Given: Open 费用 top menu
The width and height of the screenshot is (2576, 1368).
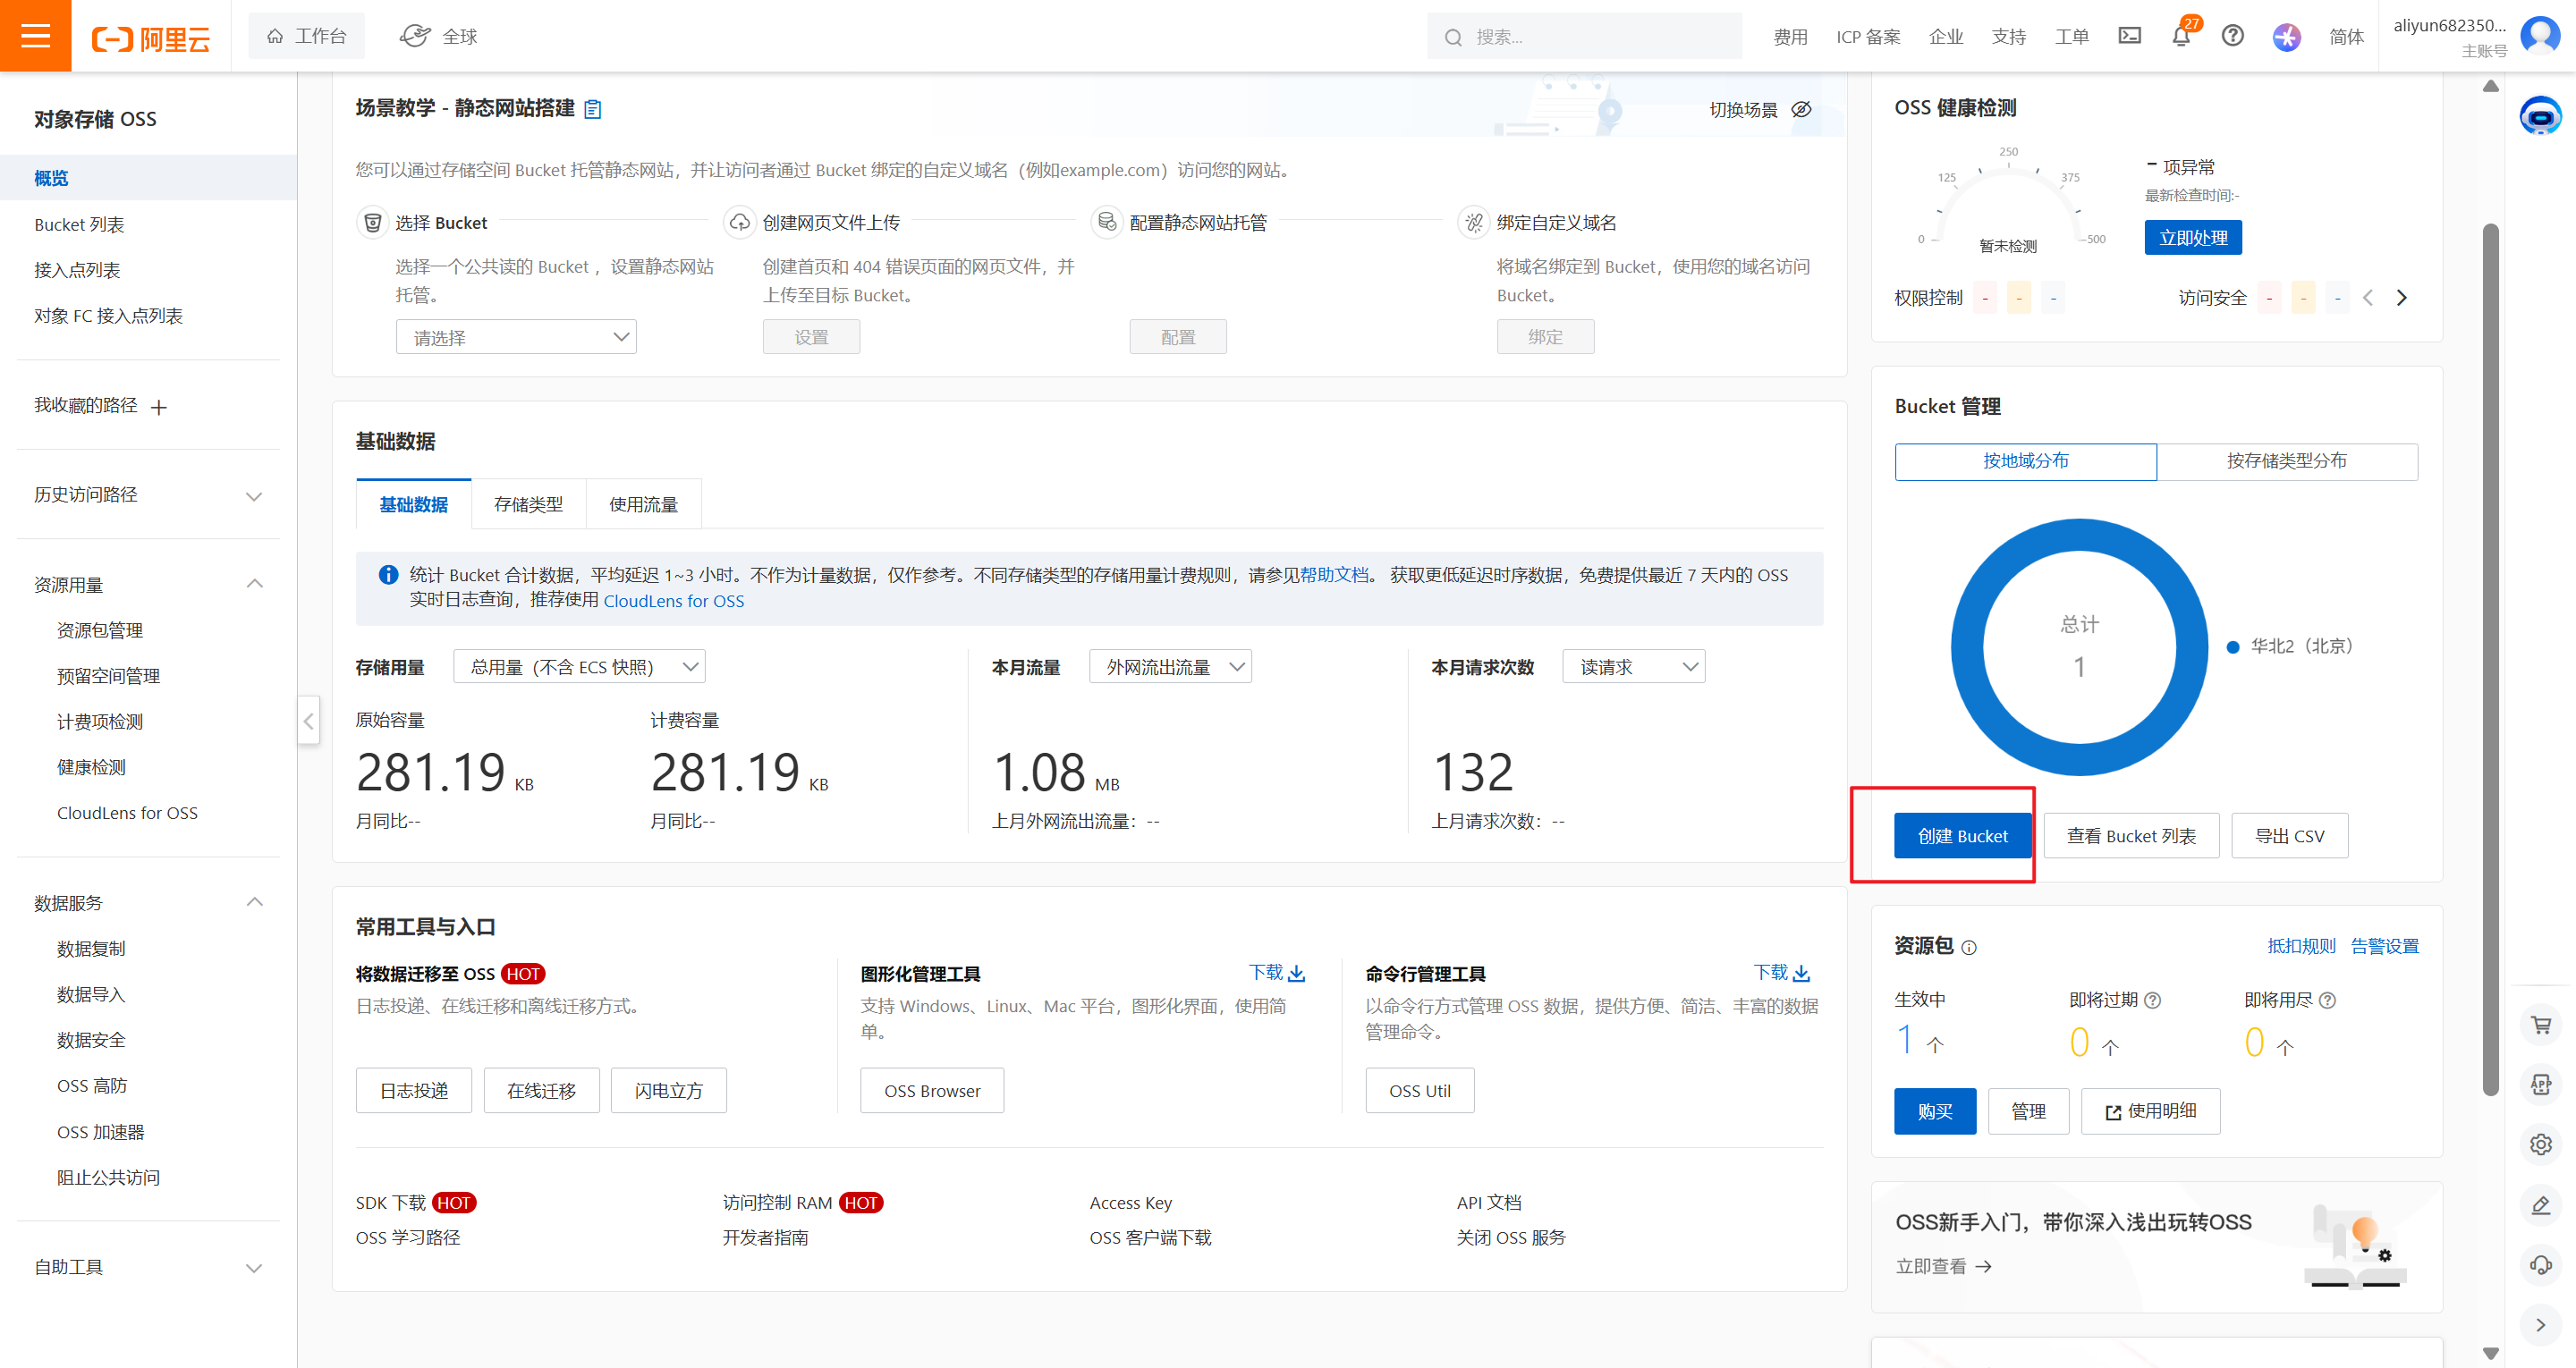Looking at the screenshot, I should pyautogui.click(x=1790, y=37).
